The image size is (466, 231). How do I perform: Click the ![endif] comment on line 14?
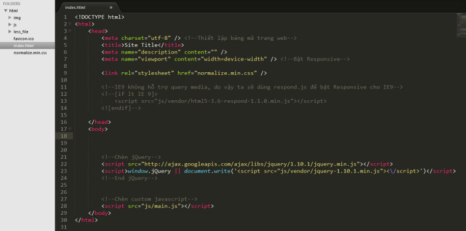tap(121, 108)
